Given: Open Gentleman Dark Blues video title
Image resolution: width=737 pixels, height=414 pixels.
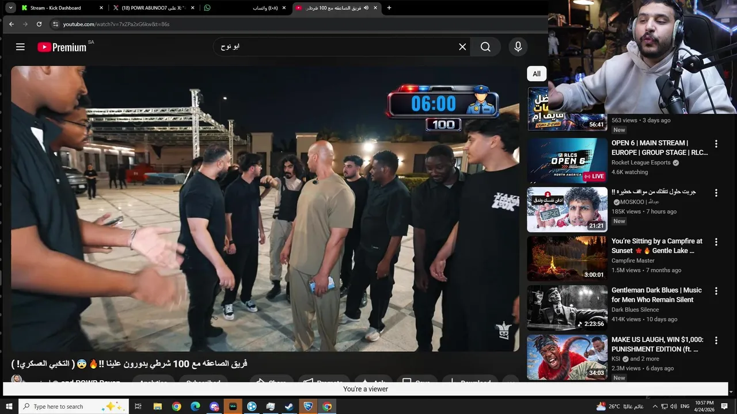Looking at the screenshot, I should [656, 295].
